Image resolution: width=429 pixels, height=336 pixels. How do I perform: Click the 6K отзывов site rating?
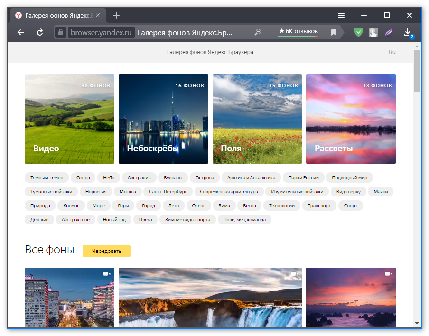[x=298, y=31]
